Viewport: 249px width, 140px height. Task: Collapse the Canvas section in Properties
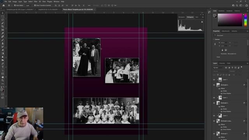[x=214, y=39]
